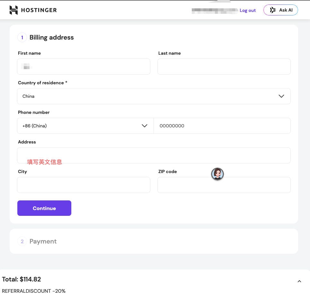Screen dimensions: 310x294
Task: Open the Payment section heading
Action: coord(43,241)
